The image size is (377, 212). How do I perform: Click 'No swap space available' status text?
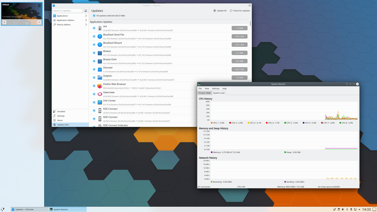[x=329, y=187]
